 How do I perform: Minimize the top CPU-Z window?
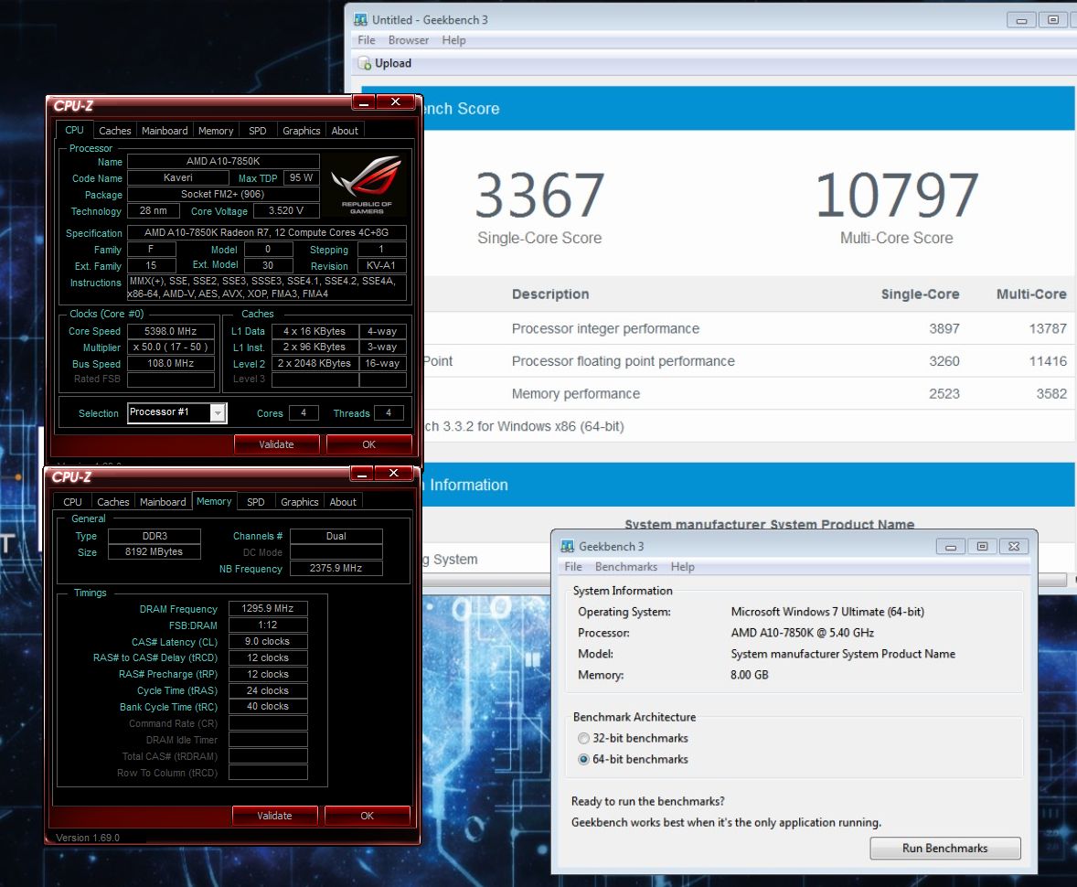(x=364, y=102)
